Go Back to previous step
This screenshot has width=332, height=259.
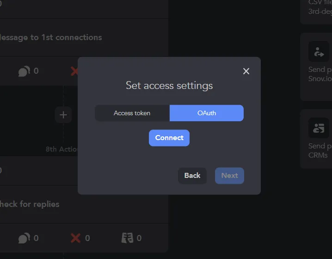pos(192,176)
